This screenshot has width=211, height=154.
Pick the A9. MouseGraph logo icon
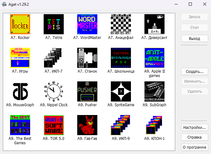(x=20, y=91)
